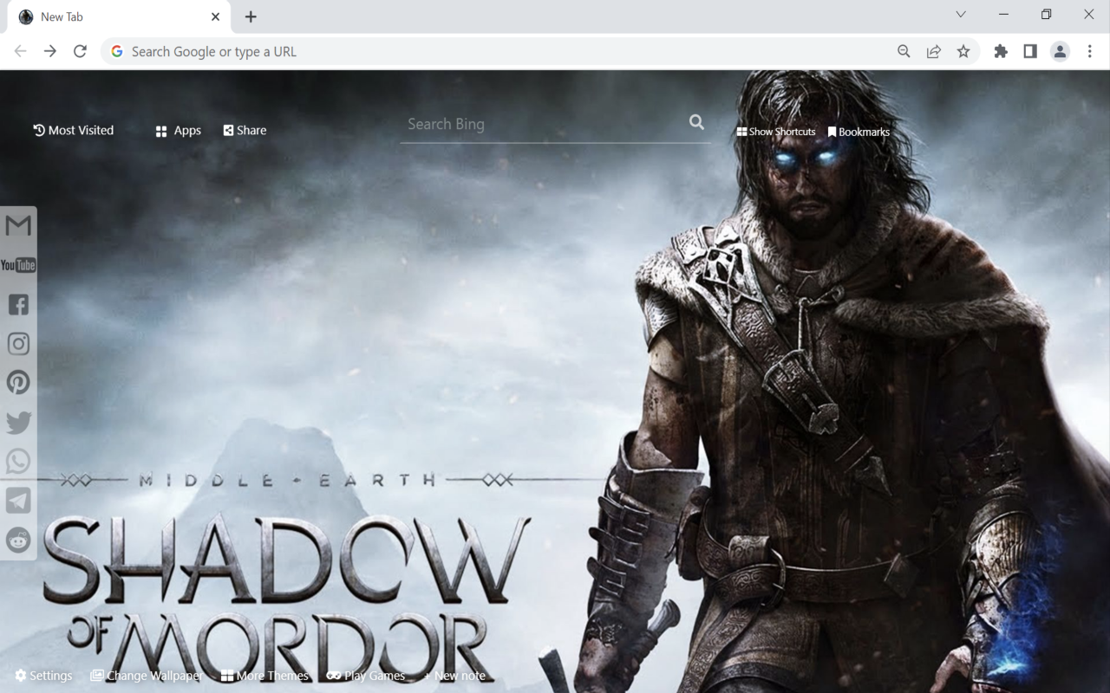
Task: Open the Chrome three-dot menu
Action: coord(1090,51)
